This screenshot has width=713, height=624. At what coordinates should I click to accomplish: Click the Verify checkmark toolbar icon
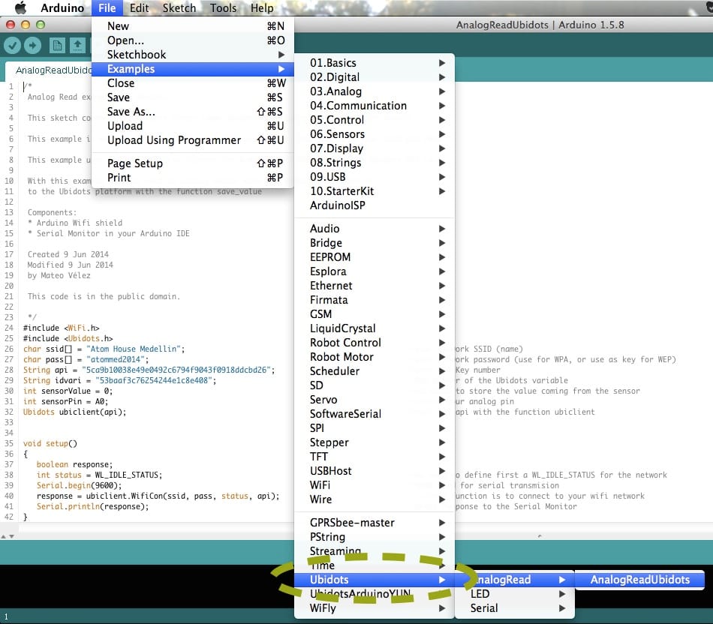[x=12, y=45]
